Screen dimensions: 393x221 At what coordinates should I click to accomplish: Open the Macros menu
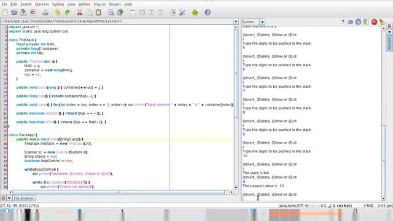[99, 4]
